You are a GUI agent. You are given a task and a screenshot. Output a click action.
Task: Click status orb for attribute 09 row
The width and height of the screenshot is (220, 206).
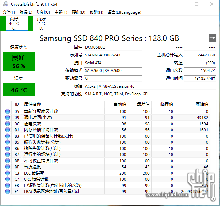pos(7,117)
